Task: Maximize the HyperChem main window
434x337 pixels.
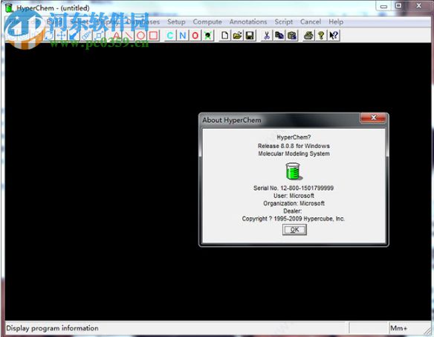Action: (398, 5)
